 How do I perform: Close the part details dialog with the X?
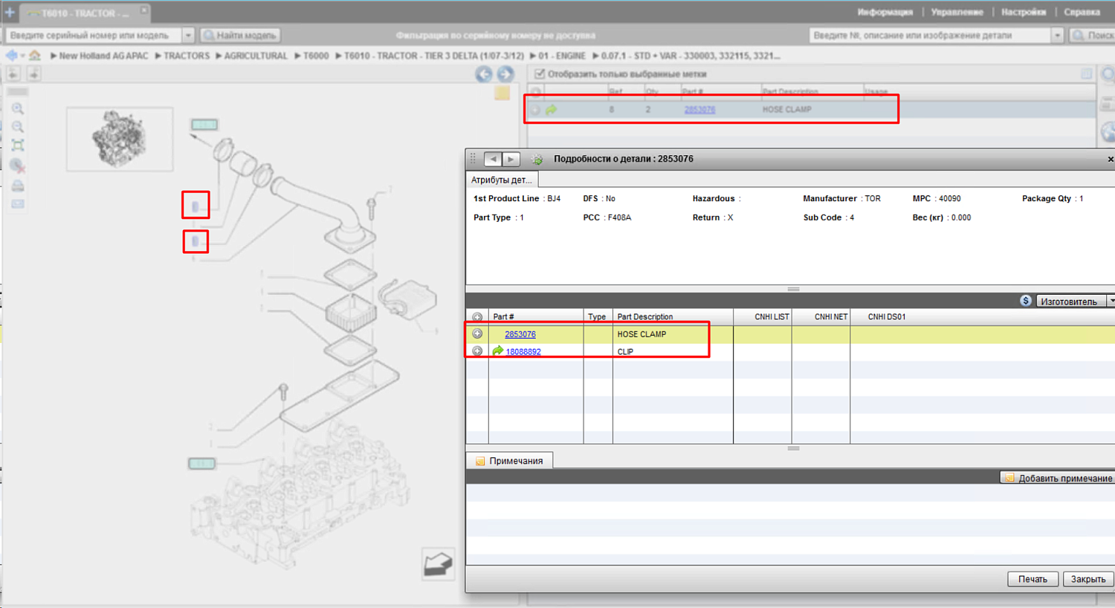coord(1111,159)
